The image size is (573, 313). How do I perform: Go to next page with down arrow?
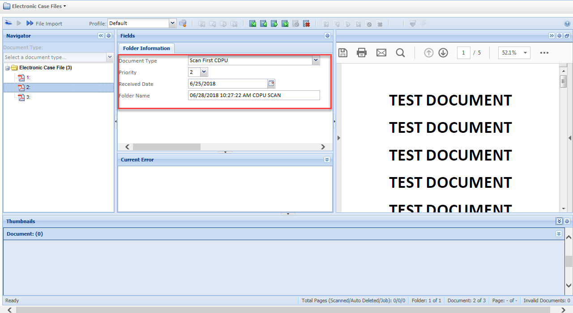[443, 53]
